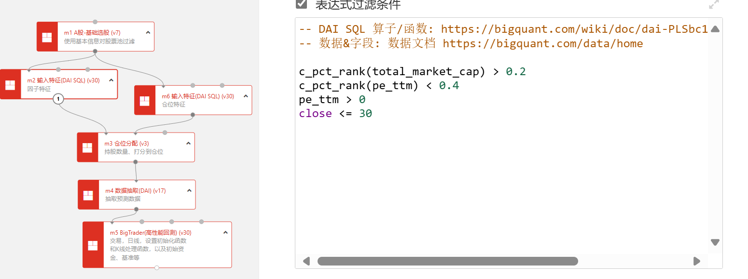Click the scroll down arrow in code editor
This screenshot has height=279, width=748.
[x=715, y=242]
